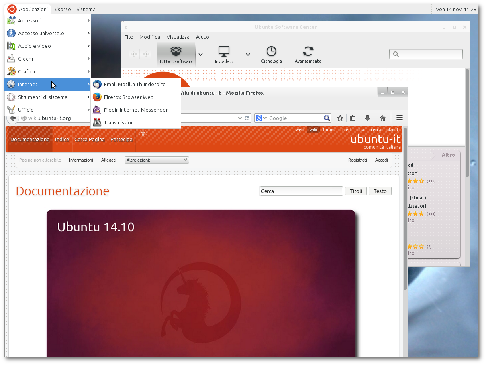Go to Firefox home page icon
This screenshot has height=365, width=486.
click(383, 118)
